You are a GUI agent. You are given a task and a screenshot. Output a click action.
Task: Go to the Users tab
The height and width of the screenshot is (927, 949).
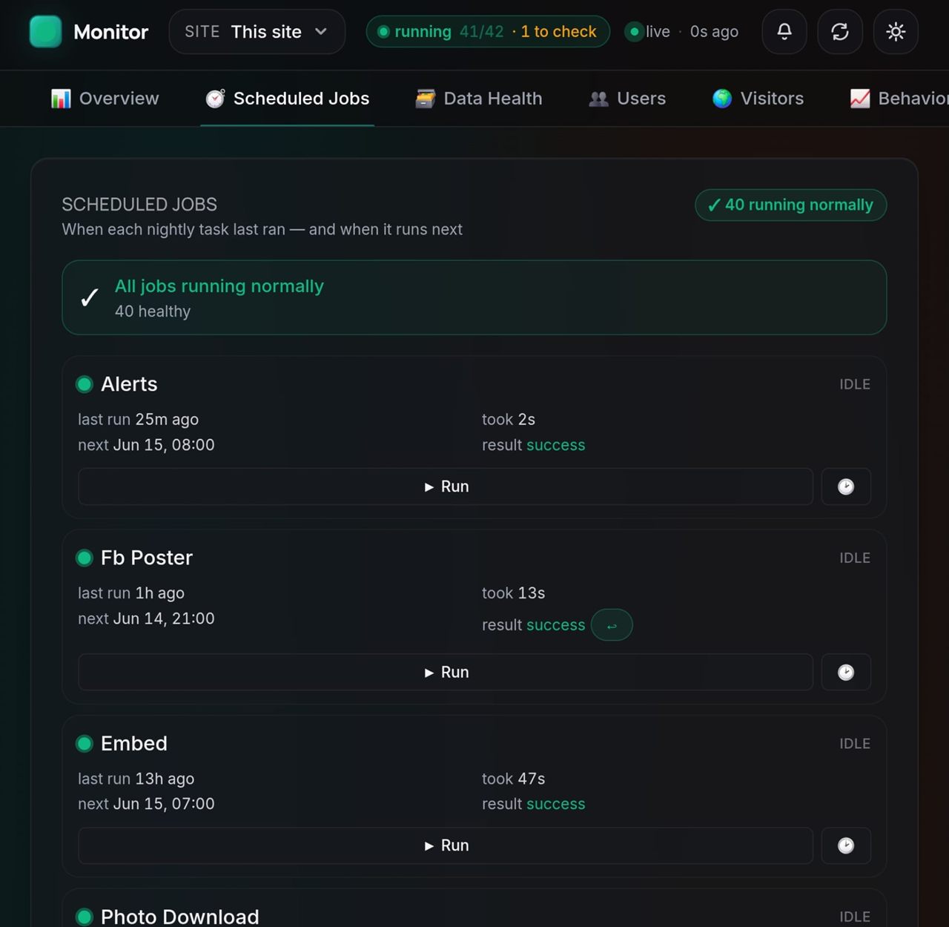pyautogui.click(x=627, y=99)
